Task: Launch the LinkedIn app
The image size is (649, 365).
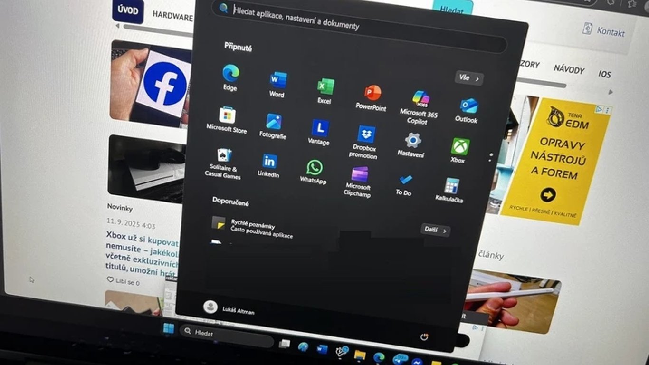Action: tap(269, 166)
